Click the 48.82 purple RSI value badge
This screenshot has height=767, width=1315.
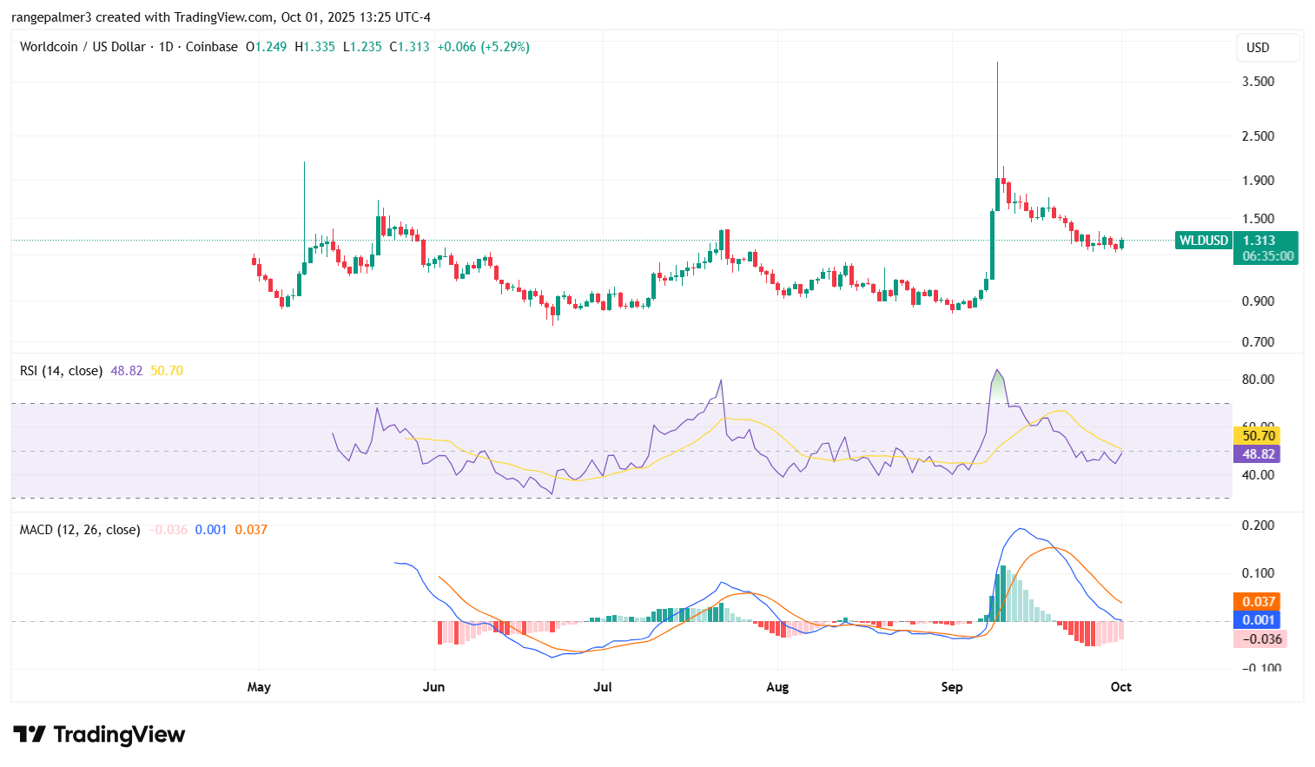[x=1257, y=454]
